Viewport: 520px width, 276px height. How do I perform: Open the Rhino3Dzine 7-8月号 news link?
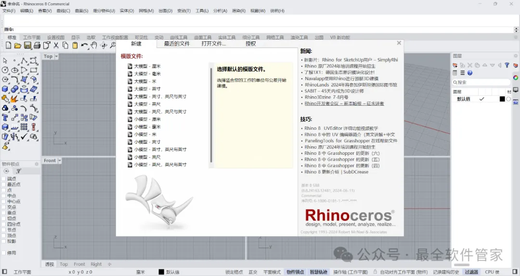pyautogui.click(x=326, y=97)
